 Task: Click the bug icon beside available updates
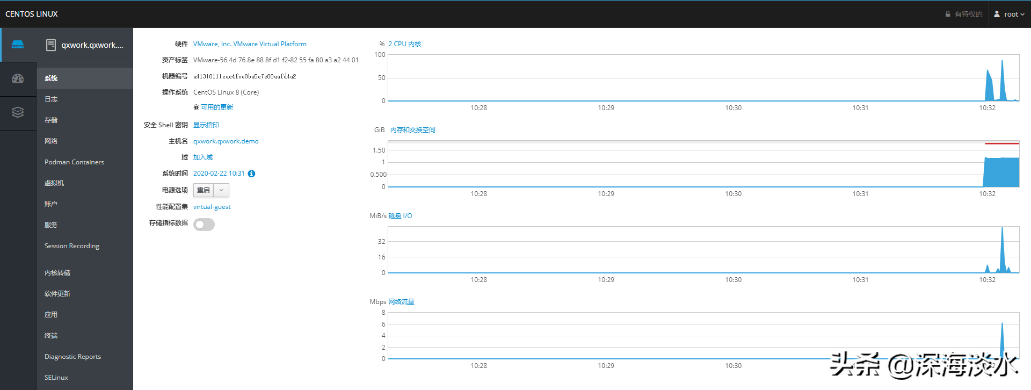[196, 107]
